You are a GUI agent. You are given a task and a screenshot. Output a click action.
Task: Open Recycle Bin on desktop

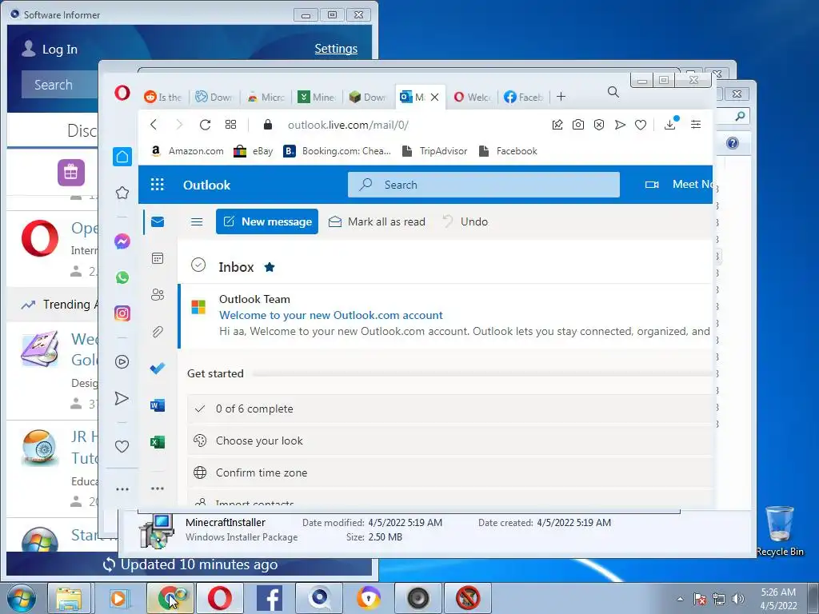[x=780, y=531]
